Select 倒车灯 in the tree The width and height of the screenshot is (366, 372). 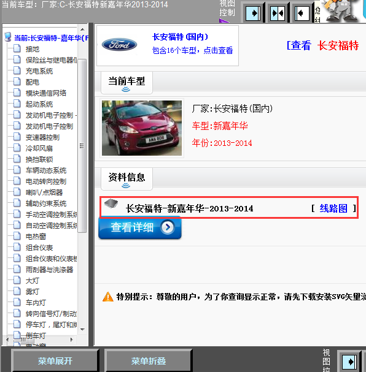click(36, 336)
